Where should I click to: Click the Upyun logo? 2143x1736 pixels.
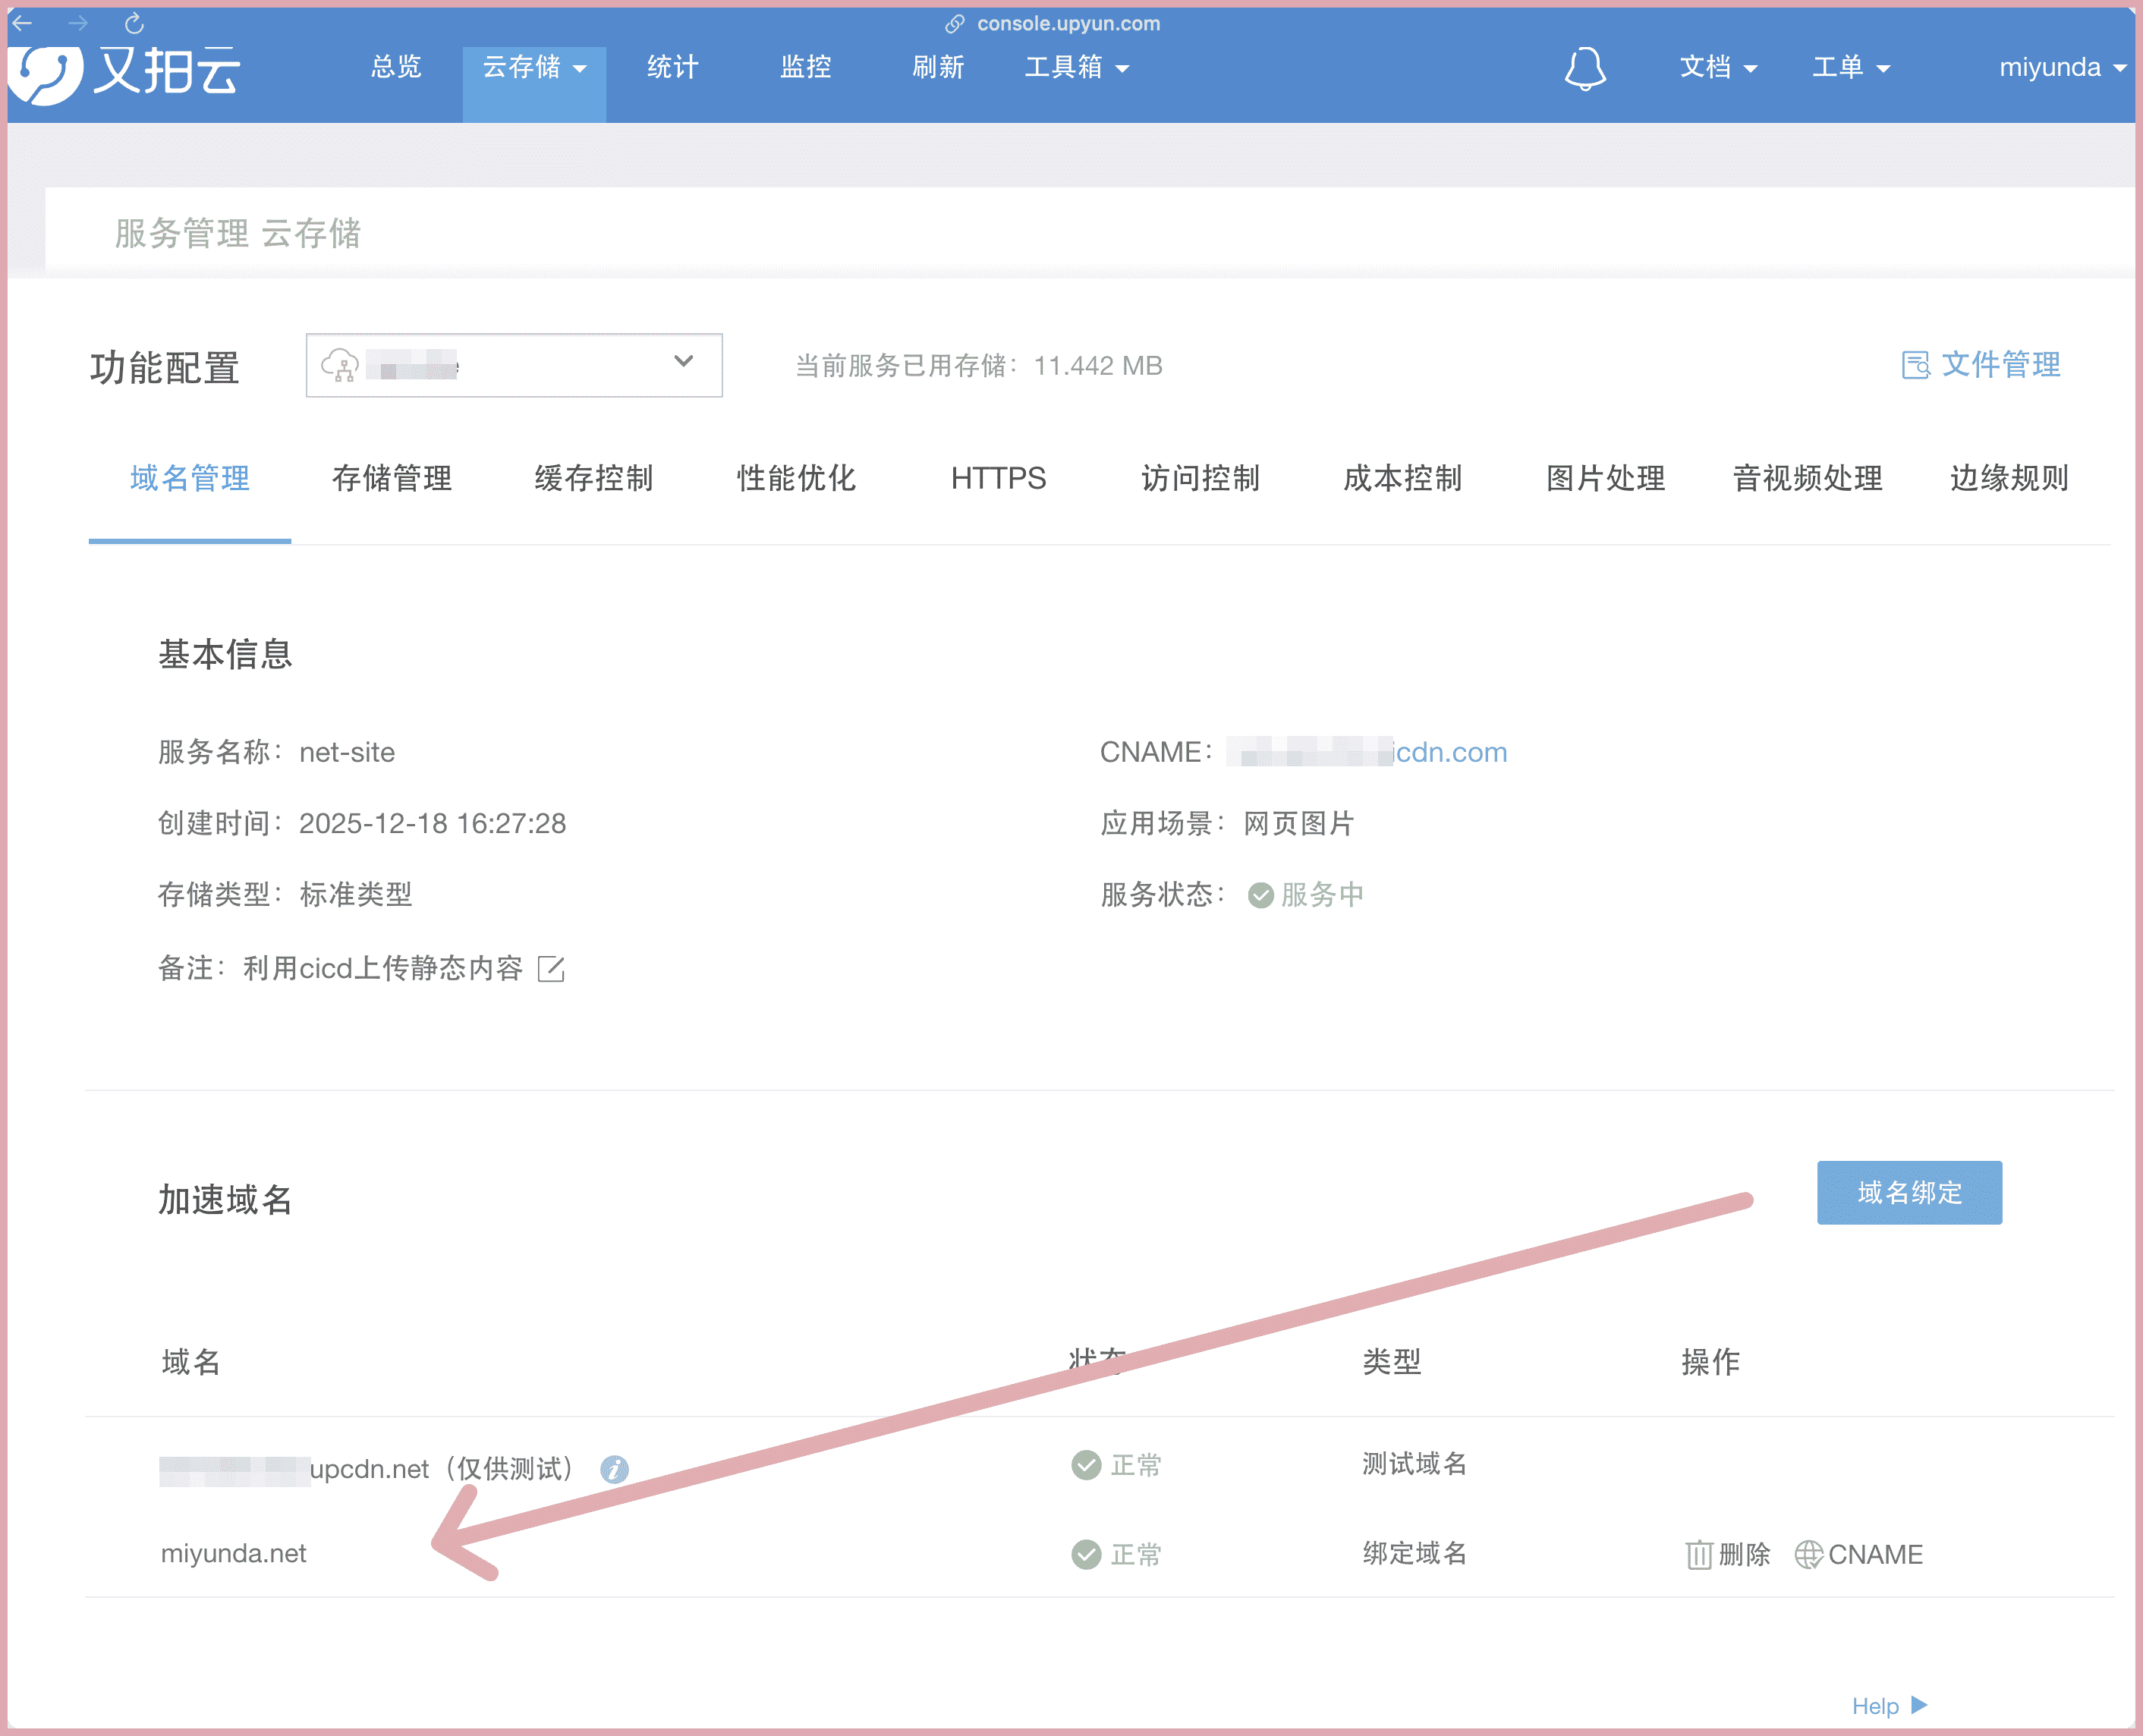pos(124,72)
